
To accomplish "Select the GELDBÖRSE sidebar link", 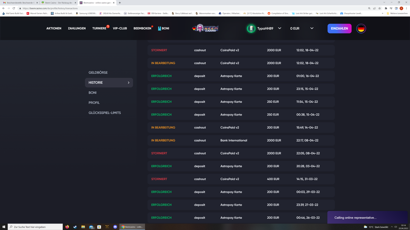I will 98,72.
